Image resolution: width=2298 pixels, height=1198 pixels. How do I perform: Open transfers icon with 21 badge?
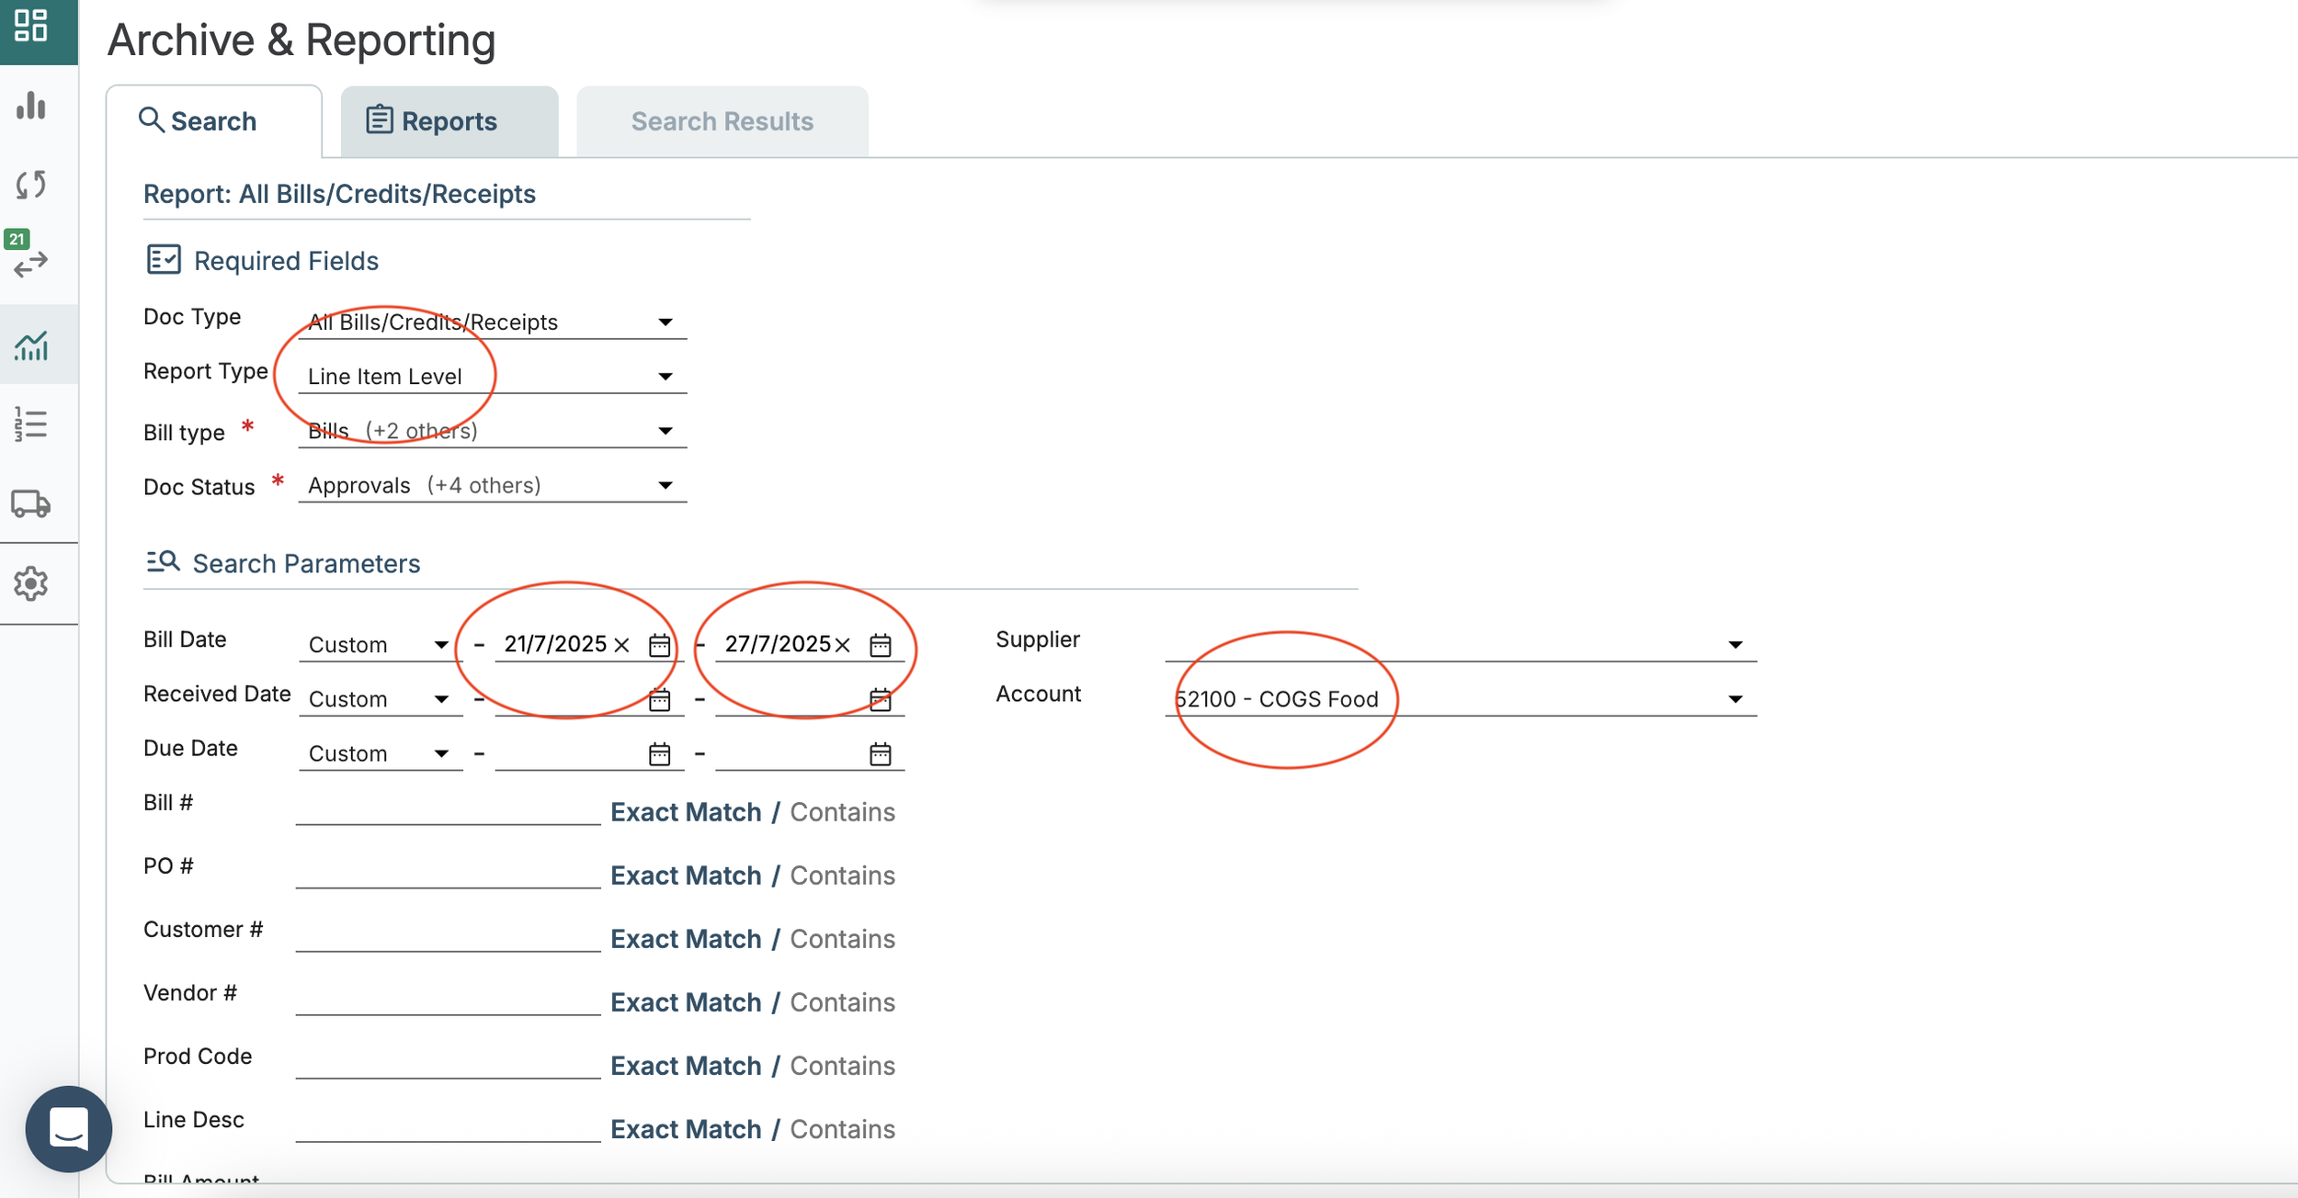31,264
